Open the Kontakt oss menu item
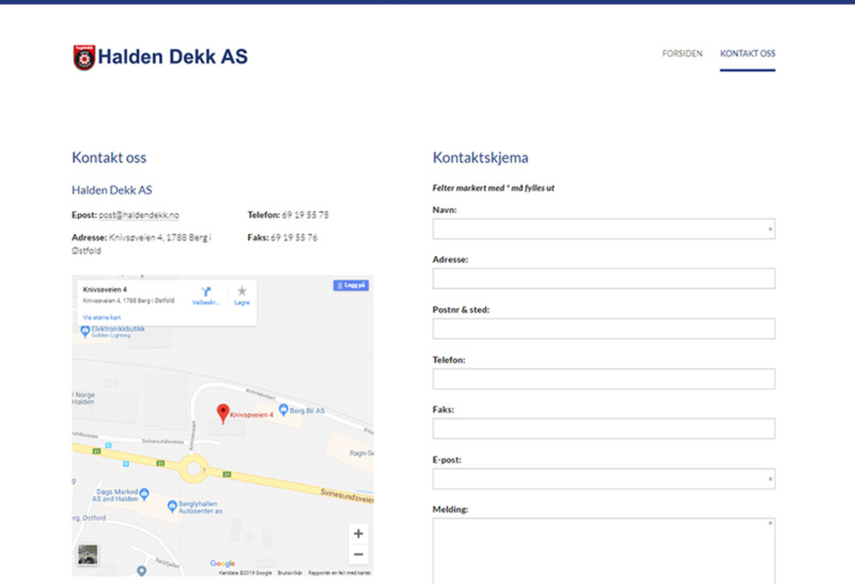 (x=747, y=54)
